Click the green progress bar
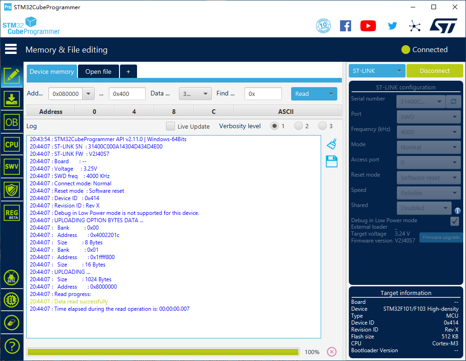The height and width of the screenshot is (361, 466). (x=163, y=352)
